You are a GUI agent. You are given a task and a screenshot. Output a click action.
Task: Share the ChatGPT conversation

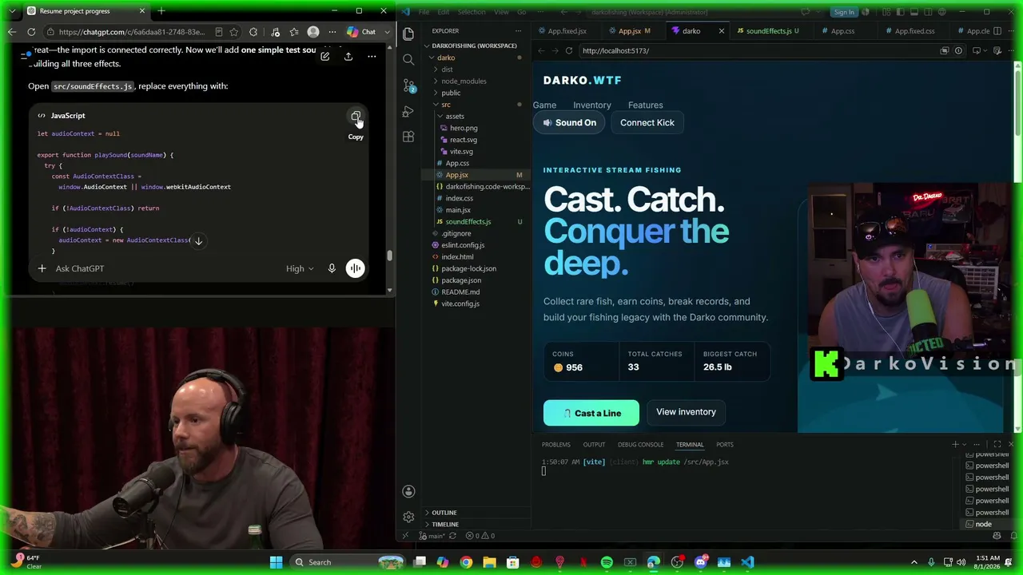[348, 56]
